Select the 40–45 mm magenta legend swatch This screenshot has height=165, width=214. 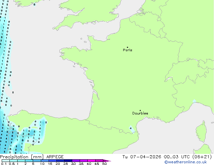click(91, 161)
